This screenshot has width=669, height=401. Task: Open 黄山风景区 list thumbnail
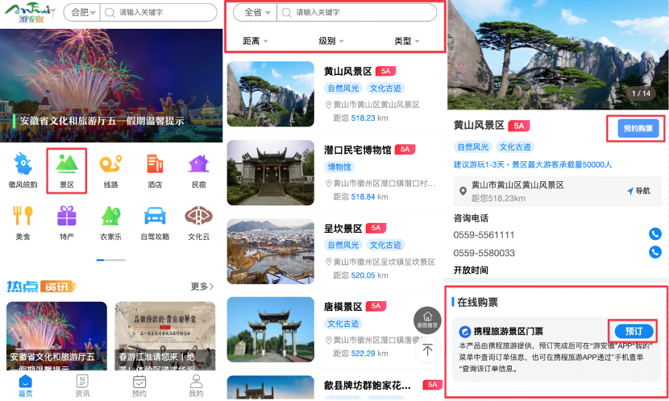[x=271, y=93]
